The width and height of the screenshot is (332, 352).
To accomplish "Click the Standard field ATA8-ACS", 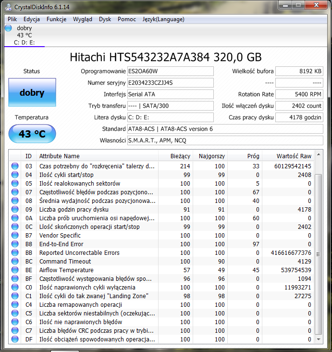I will pos(225,129).
